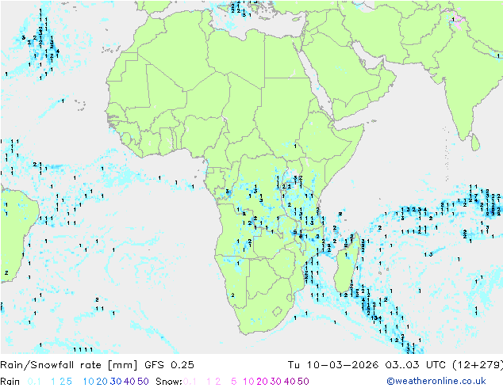Click the 'Rain' legend label
503x388 pixels.
10,382
